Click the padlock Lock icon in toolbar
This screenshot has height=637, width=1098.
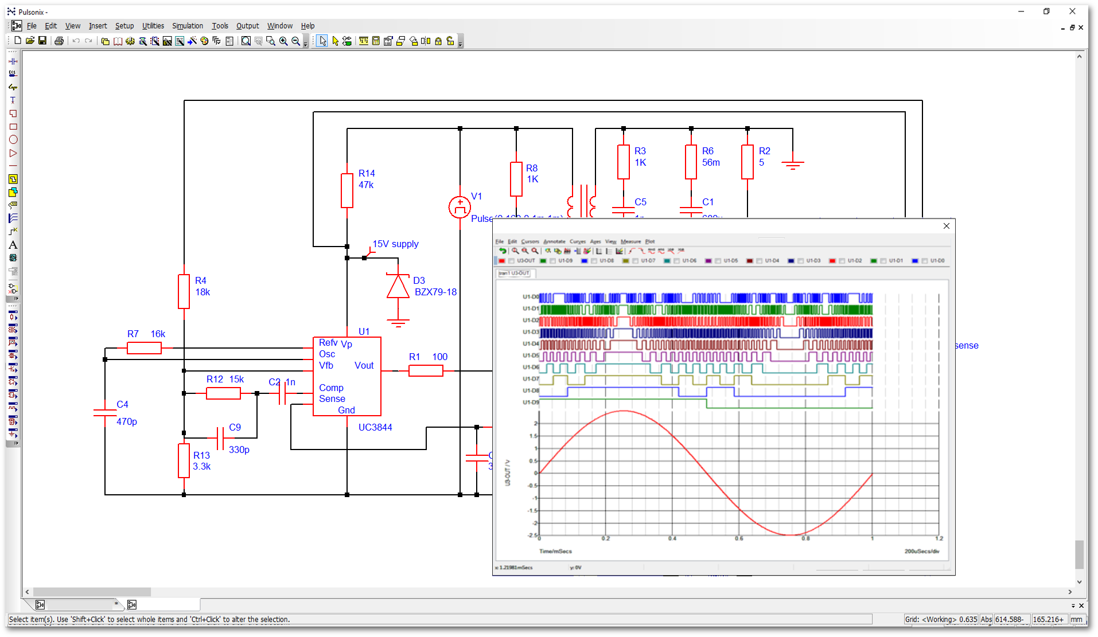point(438,41)
